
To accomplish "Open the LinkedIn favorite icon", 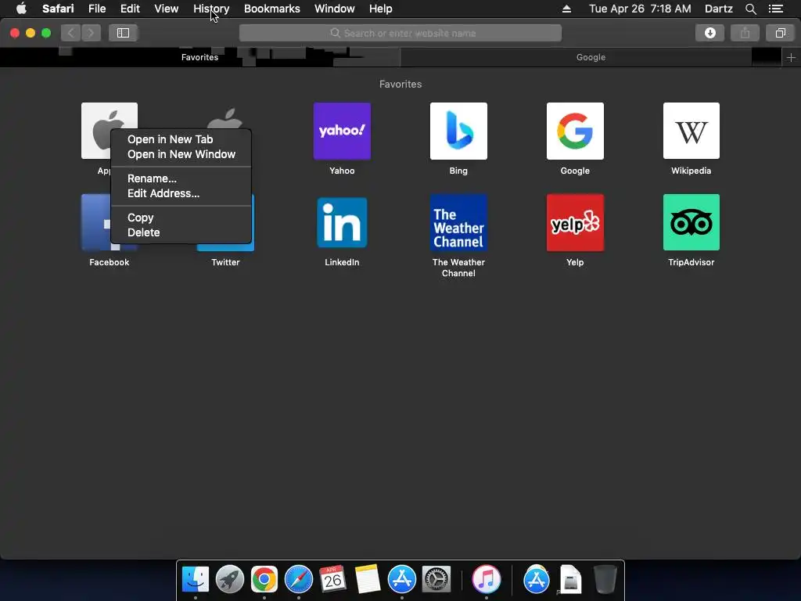I will pyautogui.click(x=342, y=222).
